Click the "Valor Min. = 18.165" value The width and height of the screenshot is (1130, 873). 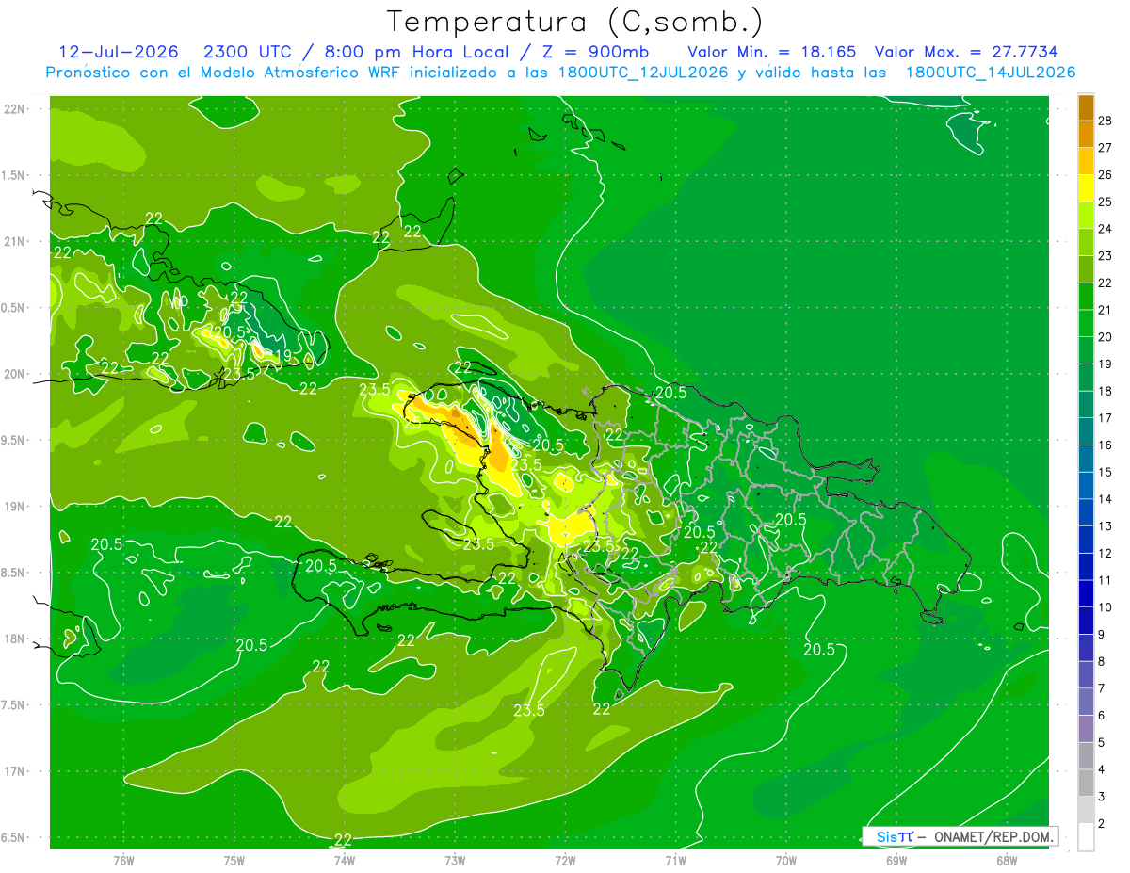point(772,52)
